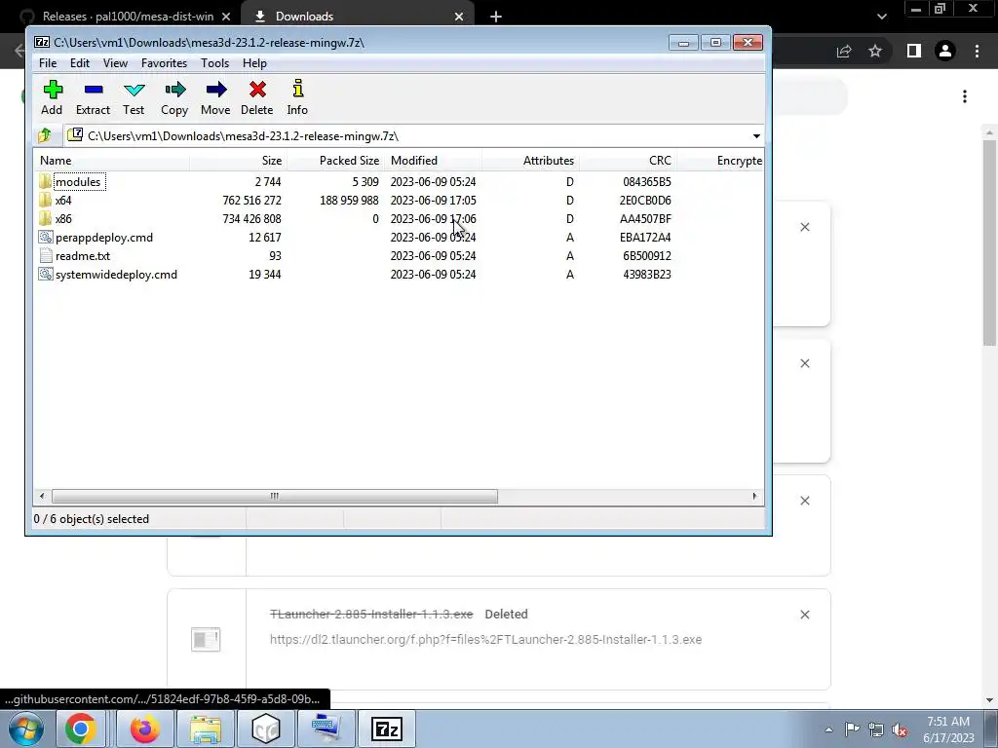Open the on-screen keyboard taskbar icon
The width and height of the screenshot is (998, 748).
[326, 729]
